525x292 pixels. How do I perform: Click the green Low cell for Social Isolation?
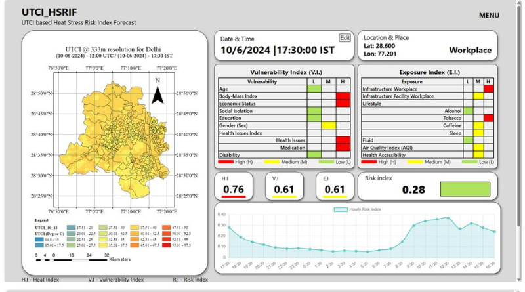pyautogui.click(x=314, y=111)
